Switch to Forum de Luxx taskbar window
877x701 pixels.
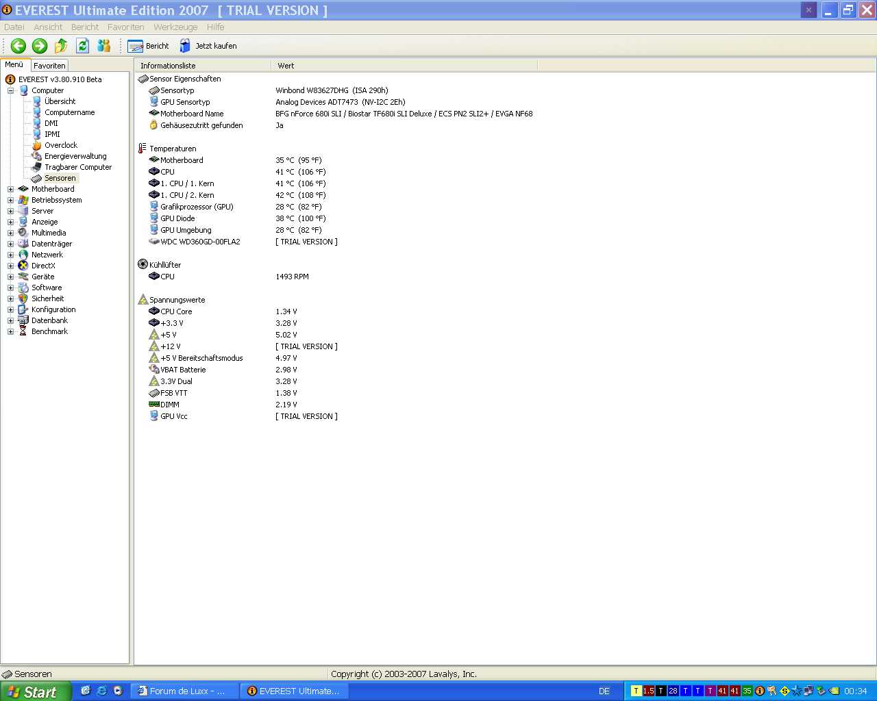click(x=185, y=691)
